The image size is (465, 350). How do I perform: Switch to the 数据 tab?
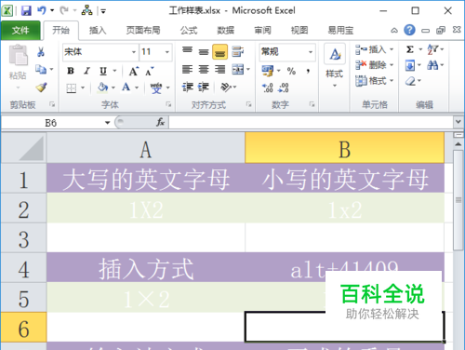[x=225, y=31]
